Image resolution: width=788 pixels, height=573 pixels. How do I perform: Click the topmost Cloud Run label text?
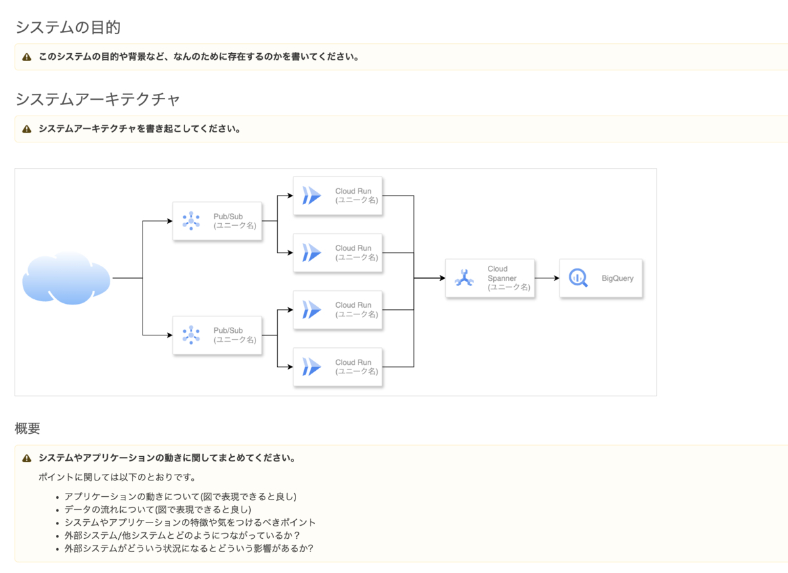pos(357,196)
